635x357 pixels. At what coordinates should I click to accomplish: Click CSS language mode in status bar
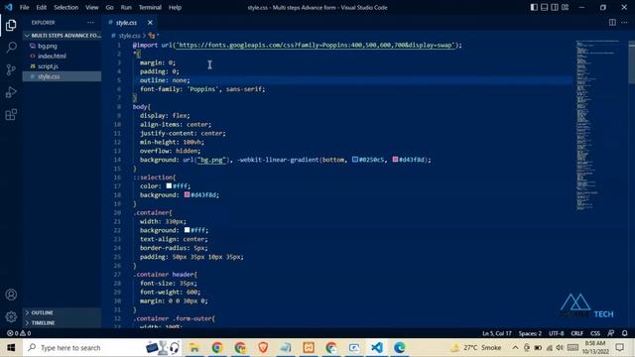595,333
